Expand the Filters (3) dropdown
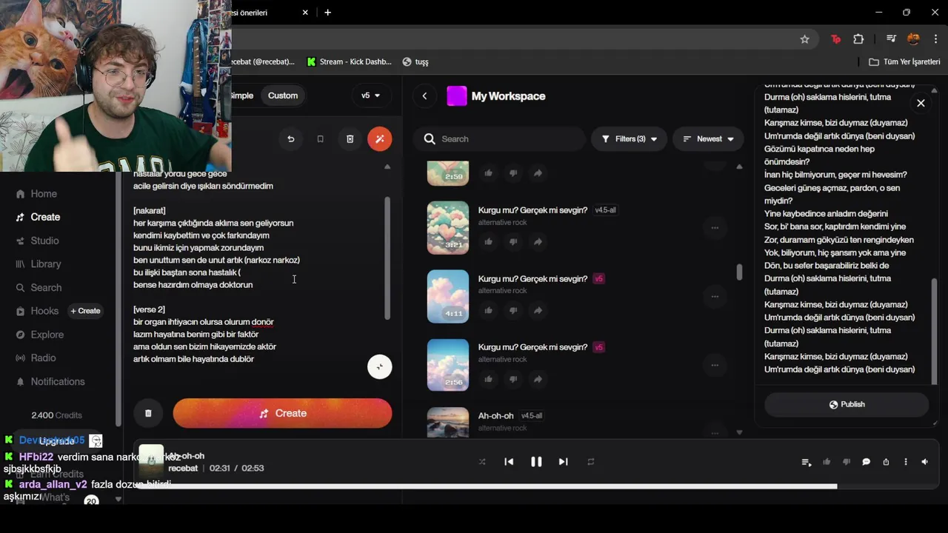This screenshot has height=533, width=948. click(x=629, y=138)
